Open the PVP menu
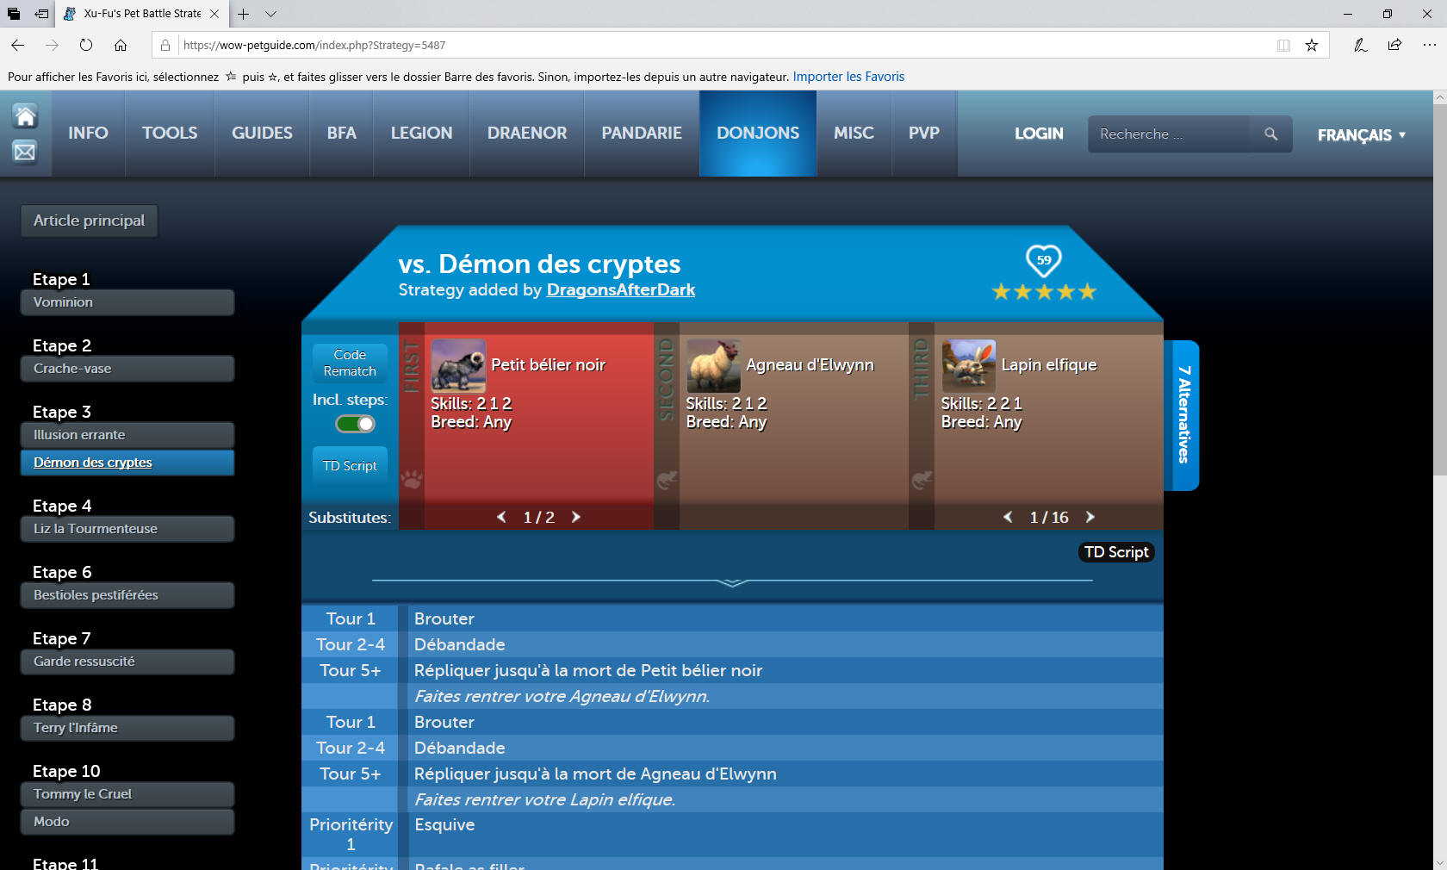This screenshot has height=870, width=1447. pos(924,134)
